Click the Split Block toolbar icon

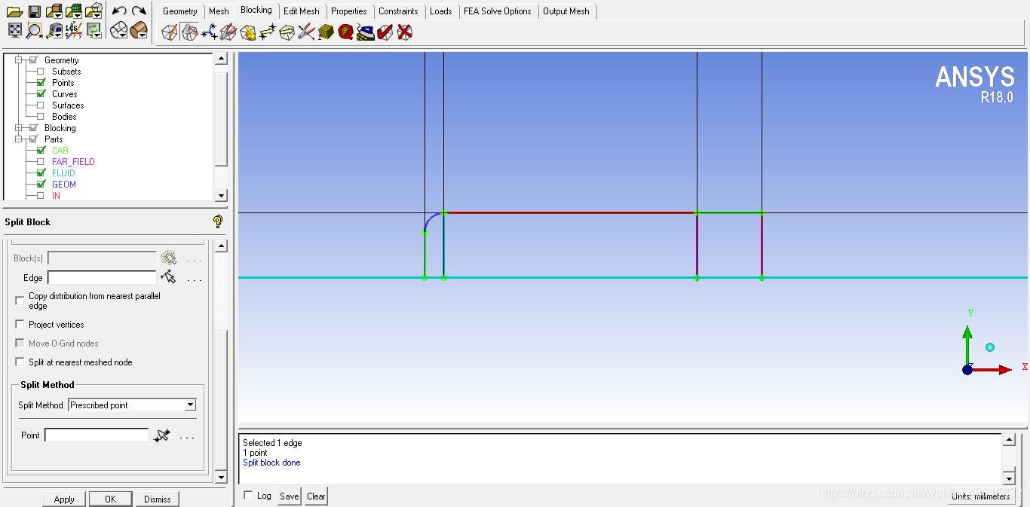point(189,32)
